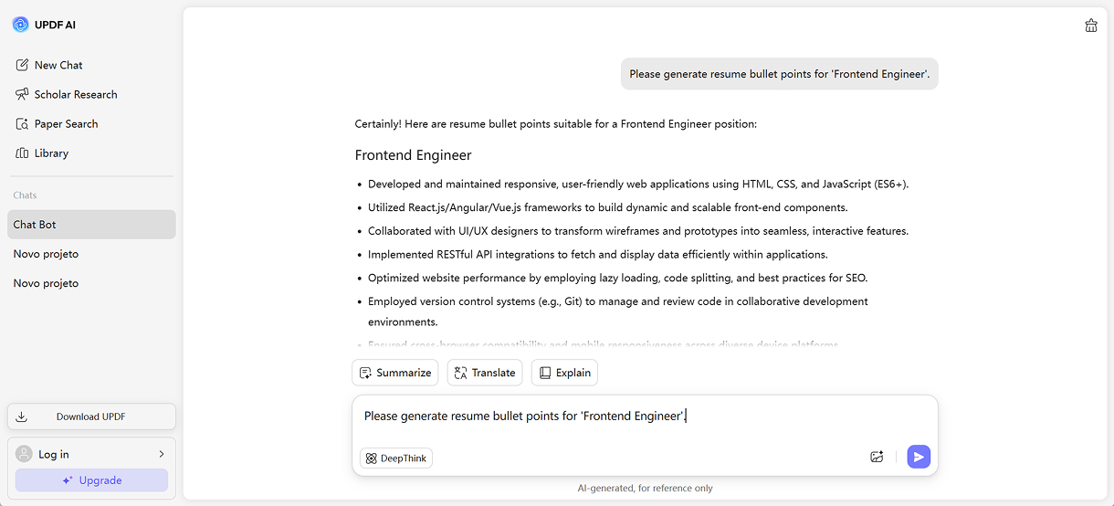
Task: Open the second Novo projeto chat
Action: [46, 283]
